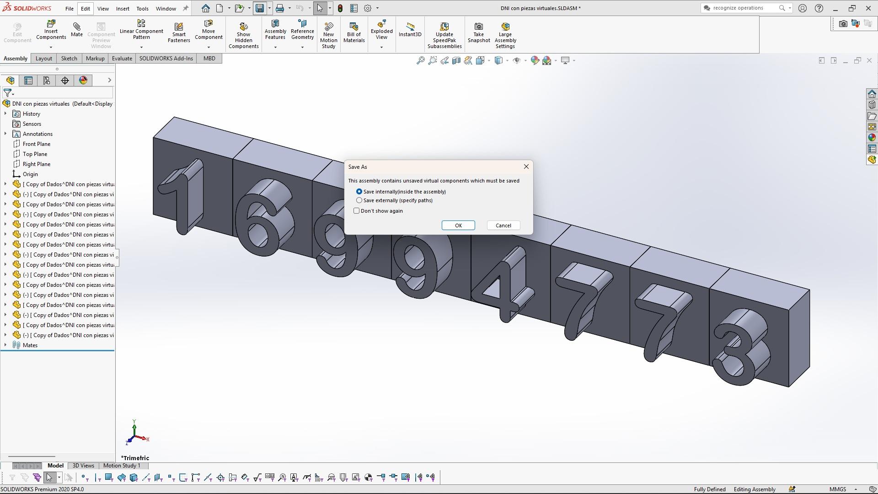Expand the Mates folder
The height and width of the screenshot is (494, 878).
coord(5,345)
